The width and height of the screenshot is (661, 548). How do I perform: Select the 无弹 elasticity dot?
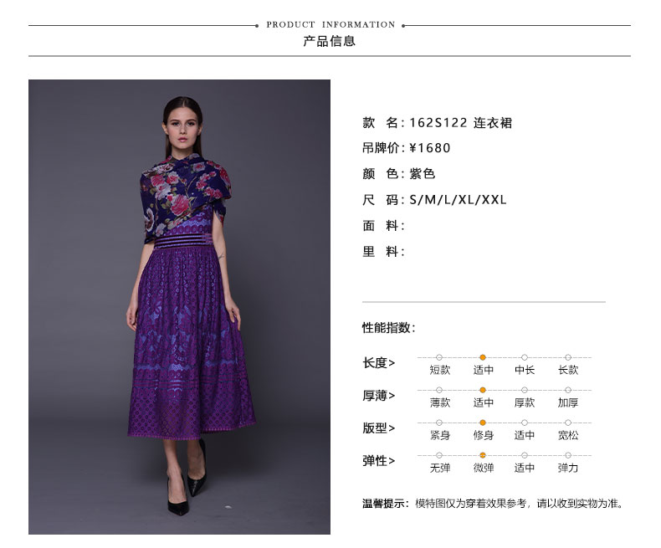coord(439,455)
